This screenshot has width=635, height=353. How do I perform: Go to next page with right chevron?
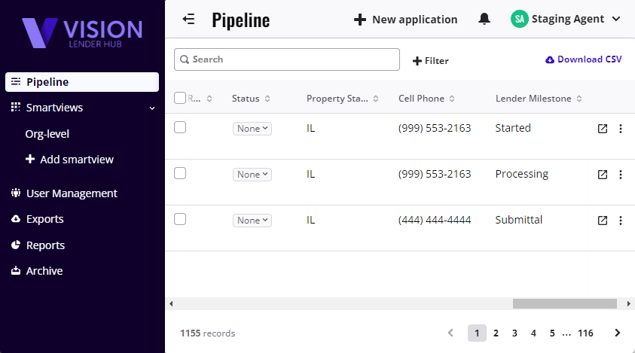618,333
